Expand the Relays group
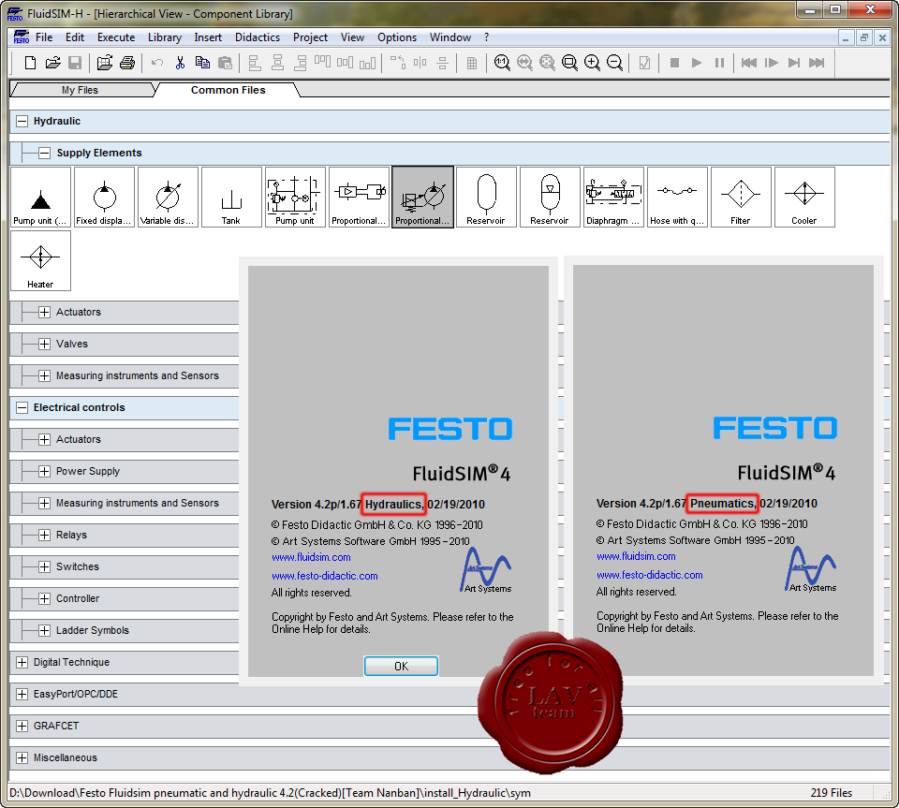The width and height of the screenshot is (899, 808). pos(44,535)
